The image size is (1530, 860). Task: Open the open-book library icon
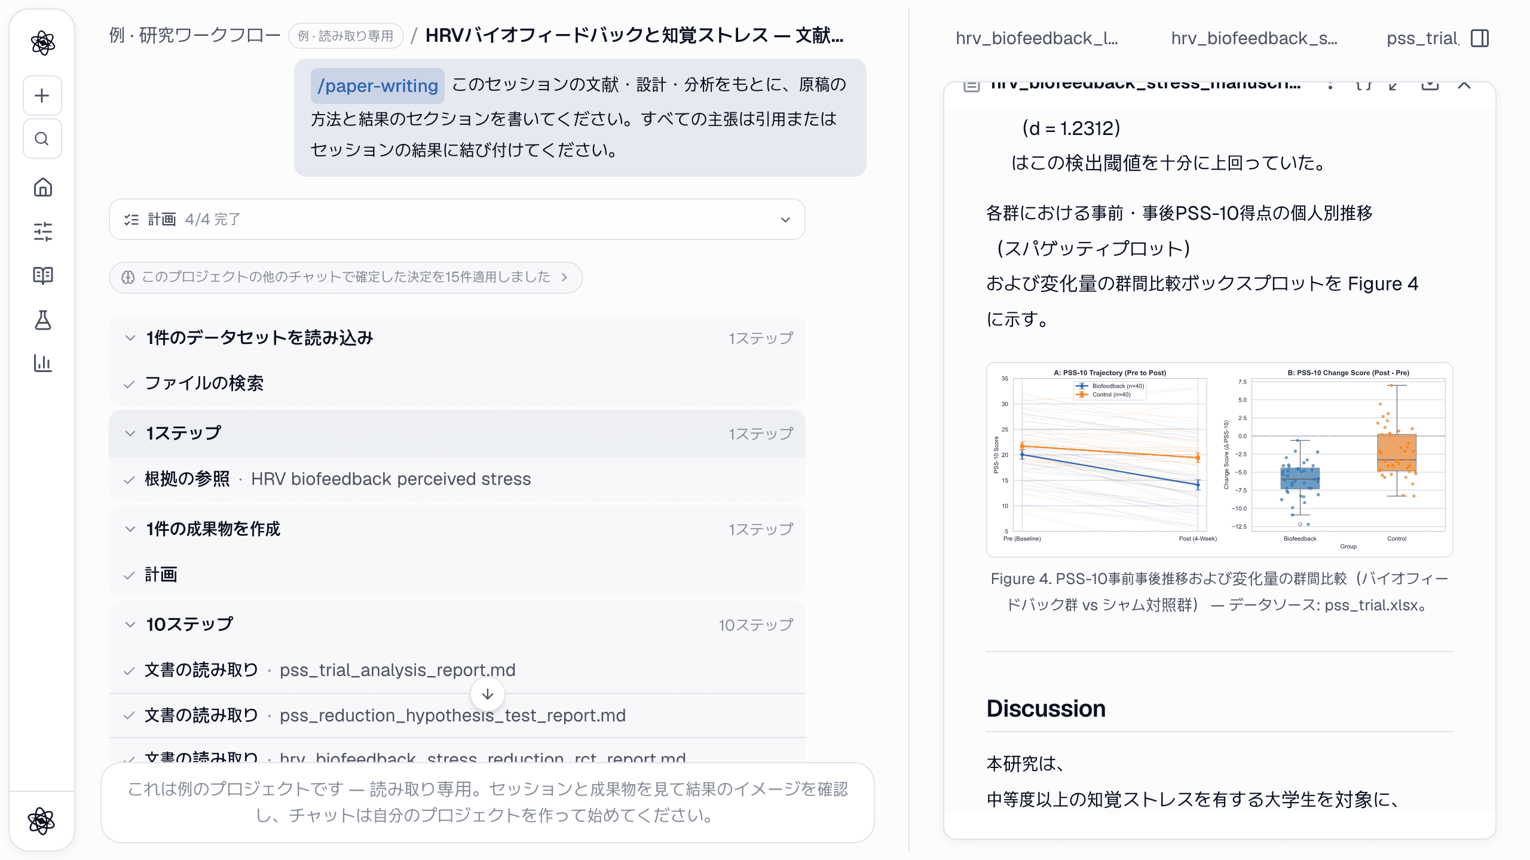[42, 275]
